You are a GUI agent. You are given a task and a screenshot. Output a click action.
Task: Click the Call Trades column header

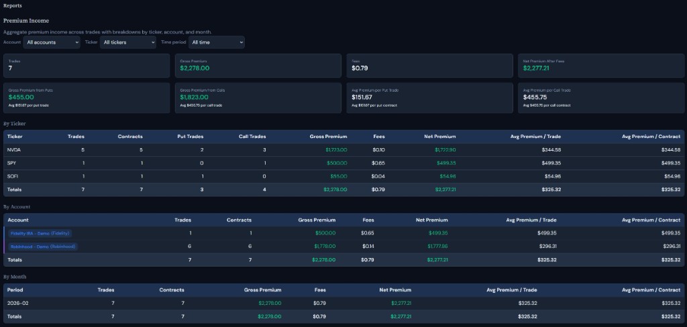point(252,136)
